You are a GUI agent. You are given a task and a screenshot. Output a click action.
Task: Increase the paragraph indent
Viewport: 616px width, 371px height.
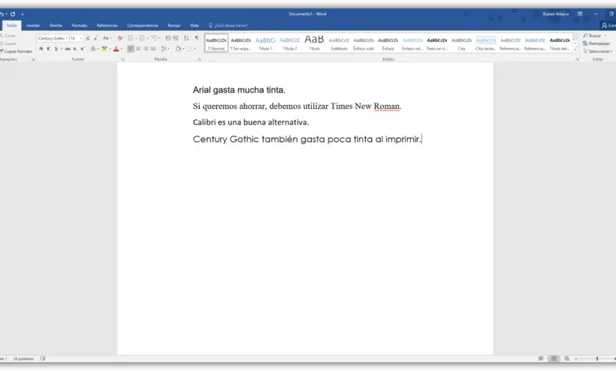[x=175, y=38]
